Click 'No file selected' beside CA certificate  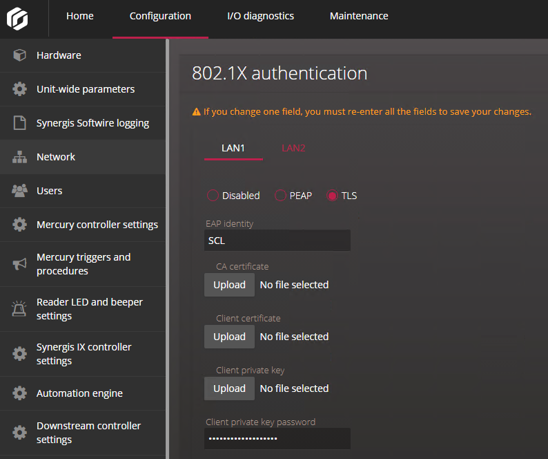tap(294, 285)
